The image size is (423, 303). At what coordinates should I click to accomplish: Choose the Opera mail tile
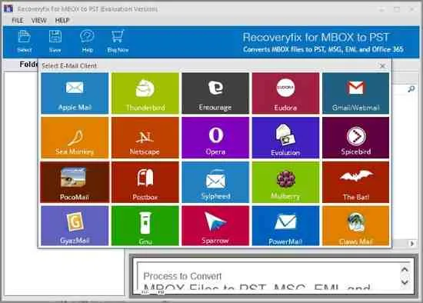(215, 138)
